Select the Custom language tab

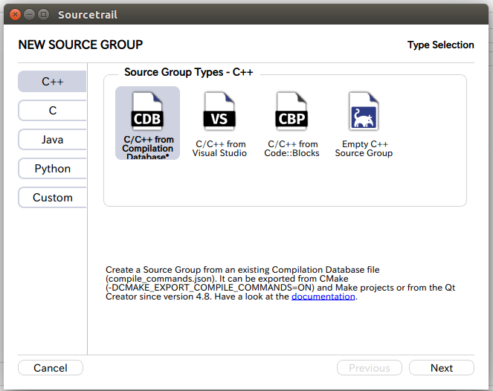point(52,198)
